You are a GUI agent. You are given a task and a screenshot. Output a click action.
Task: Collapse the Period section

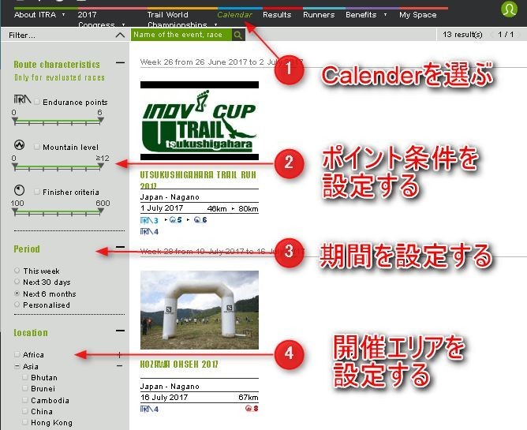(x=120, y=246)
